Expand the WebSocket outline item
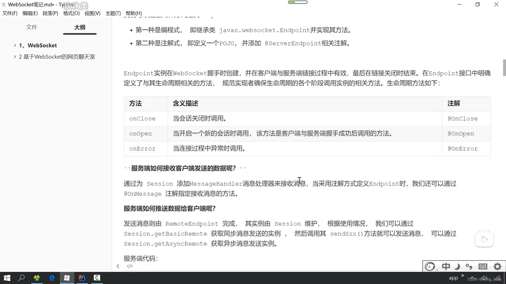The width and height of the screenshot is (506, 284). tap(15, 45)
